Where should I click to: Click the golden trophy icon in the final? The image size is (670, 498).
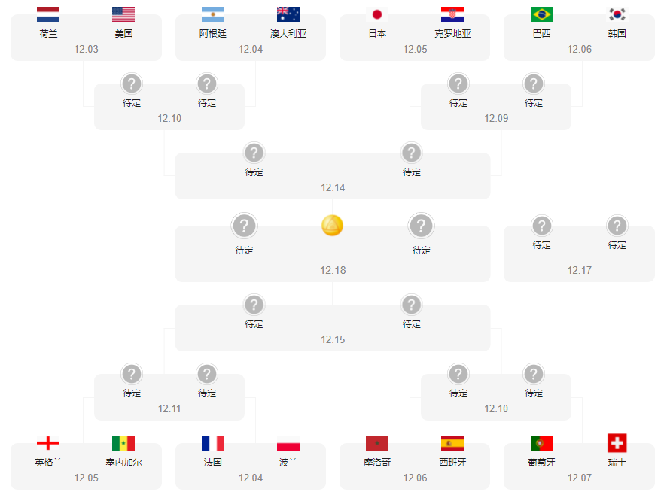[x=333, y=226]
